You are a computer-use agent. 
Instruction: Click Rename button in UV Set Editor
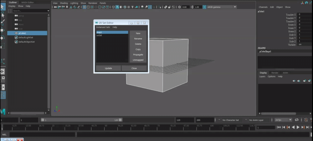point(138,39)
